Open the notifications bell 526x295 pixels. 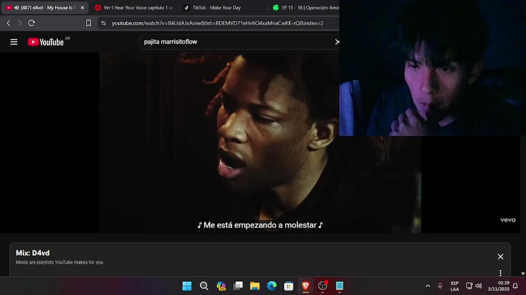click(x=515, y=286)
